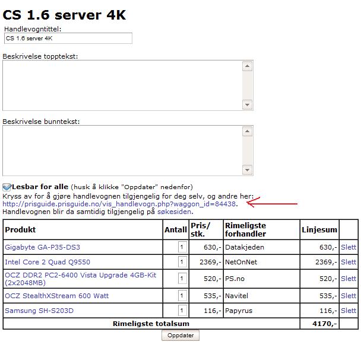Click the Oppdater button
The height and width of the screenshot is (345, 361).
tap(180, 336)
